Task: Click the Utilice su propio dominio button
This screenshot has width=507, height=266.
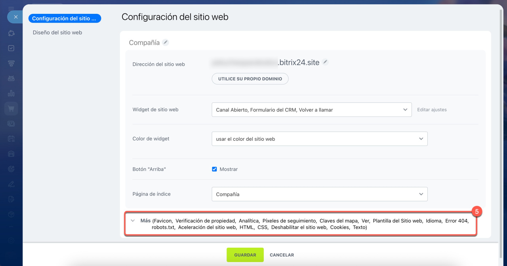Action: [x=250, y=79]
